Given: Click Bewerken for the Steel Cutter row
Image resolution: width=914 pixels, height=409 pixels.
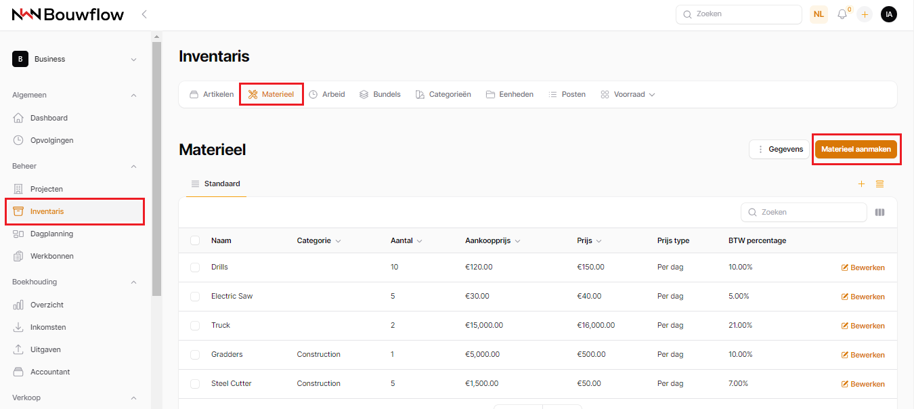Looking at the screenshot, I should (863, 384).
